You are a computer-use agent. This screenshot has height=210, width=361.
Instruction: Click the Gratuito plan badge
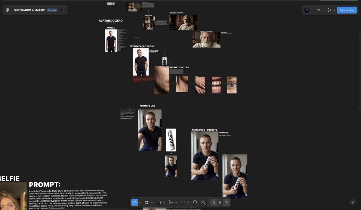tap(52, 10)
